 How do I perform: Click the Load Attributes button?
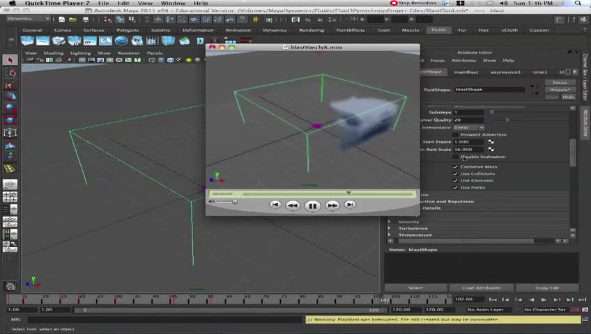(481, 287)
